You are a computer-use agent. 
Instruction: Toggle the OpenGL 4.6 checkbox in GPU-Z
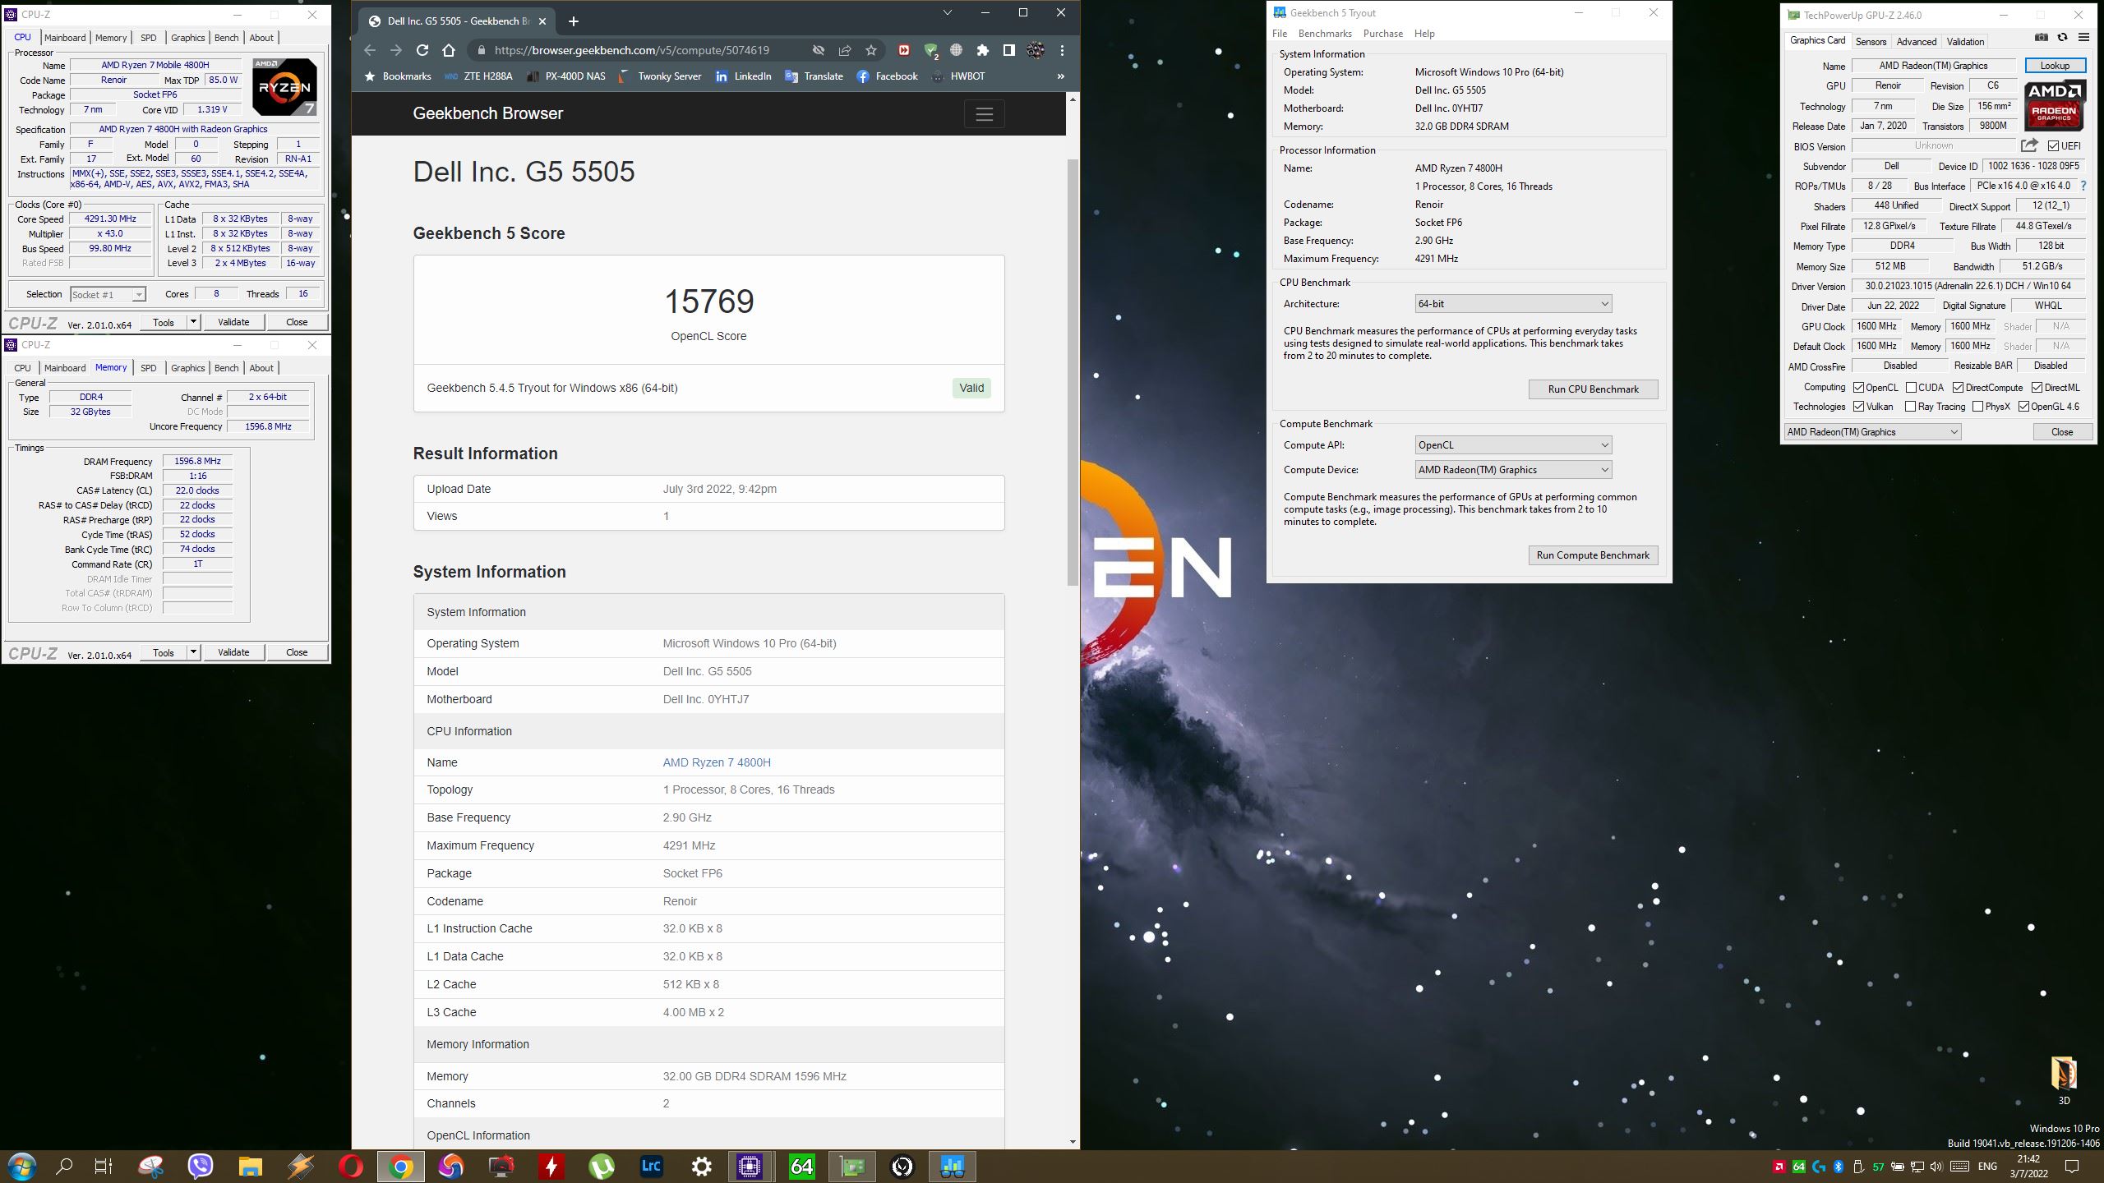(2023, 406)
